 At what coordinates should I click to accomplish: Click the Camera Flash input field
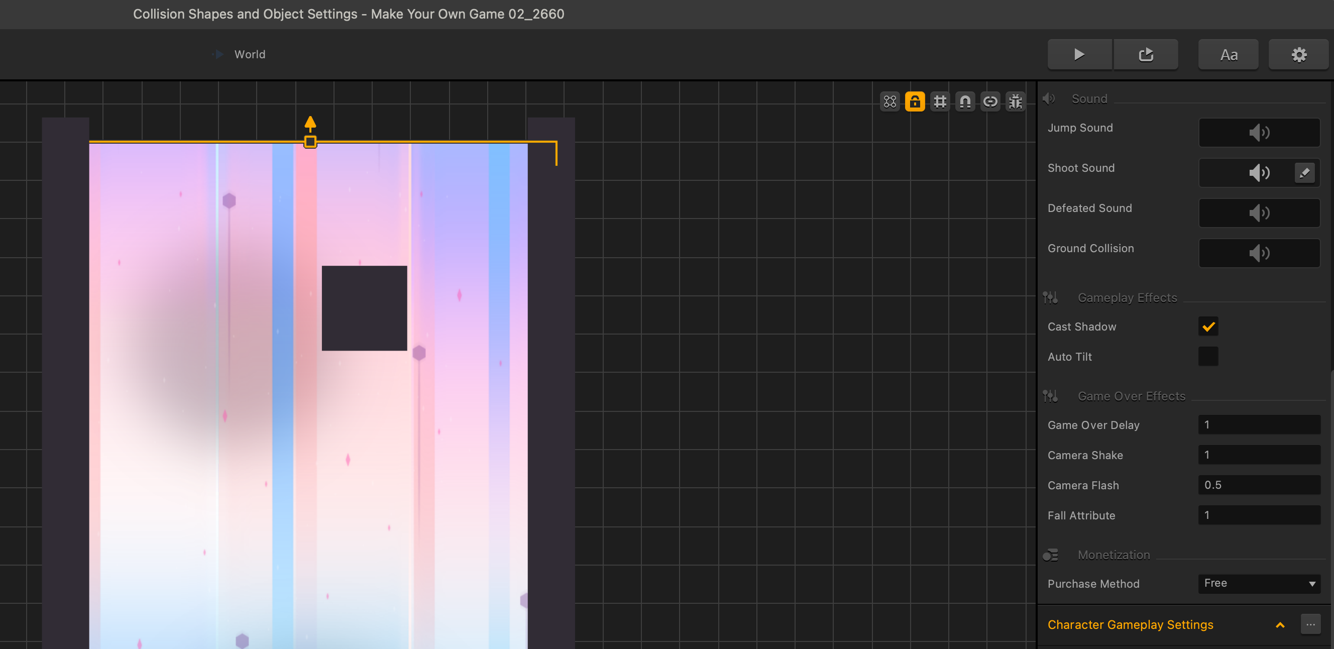click(x=1259, y=485)
